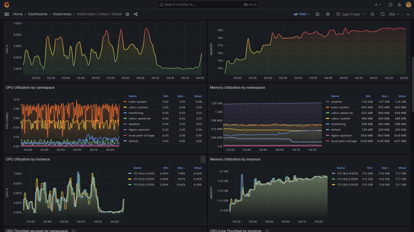This screenshot has height=232, width=414.
Task: Click the Search or jump to field
Action: tap(208, 4)
